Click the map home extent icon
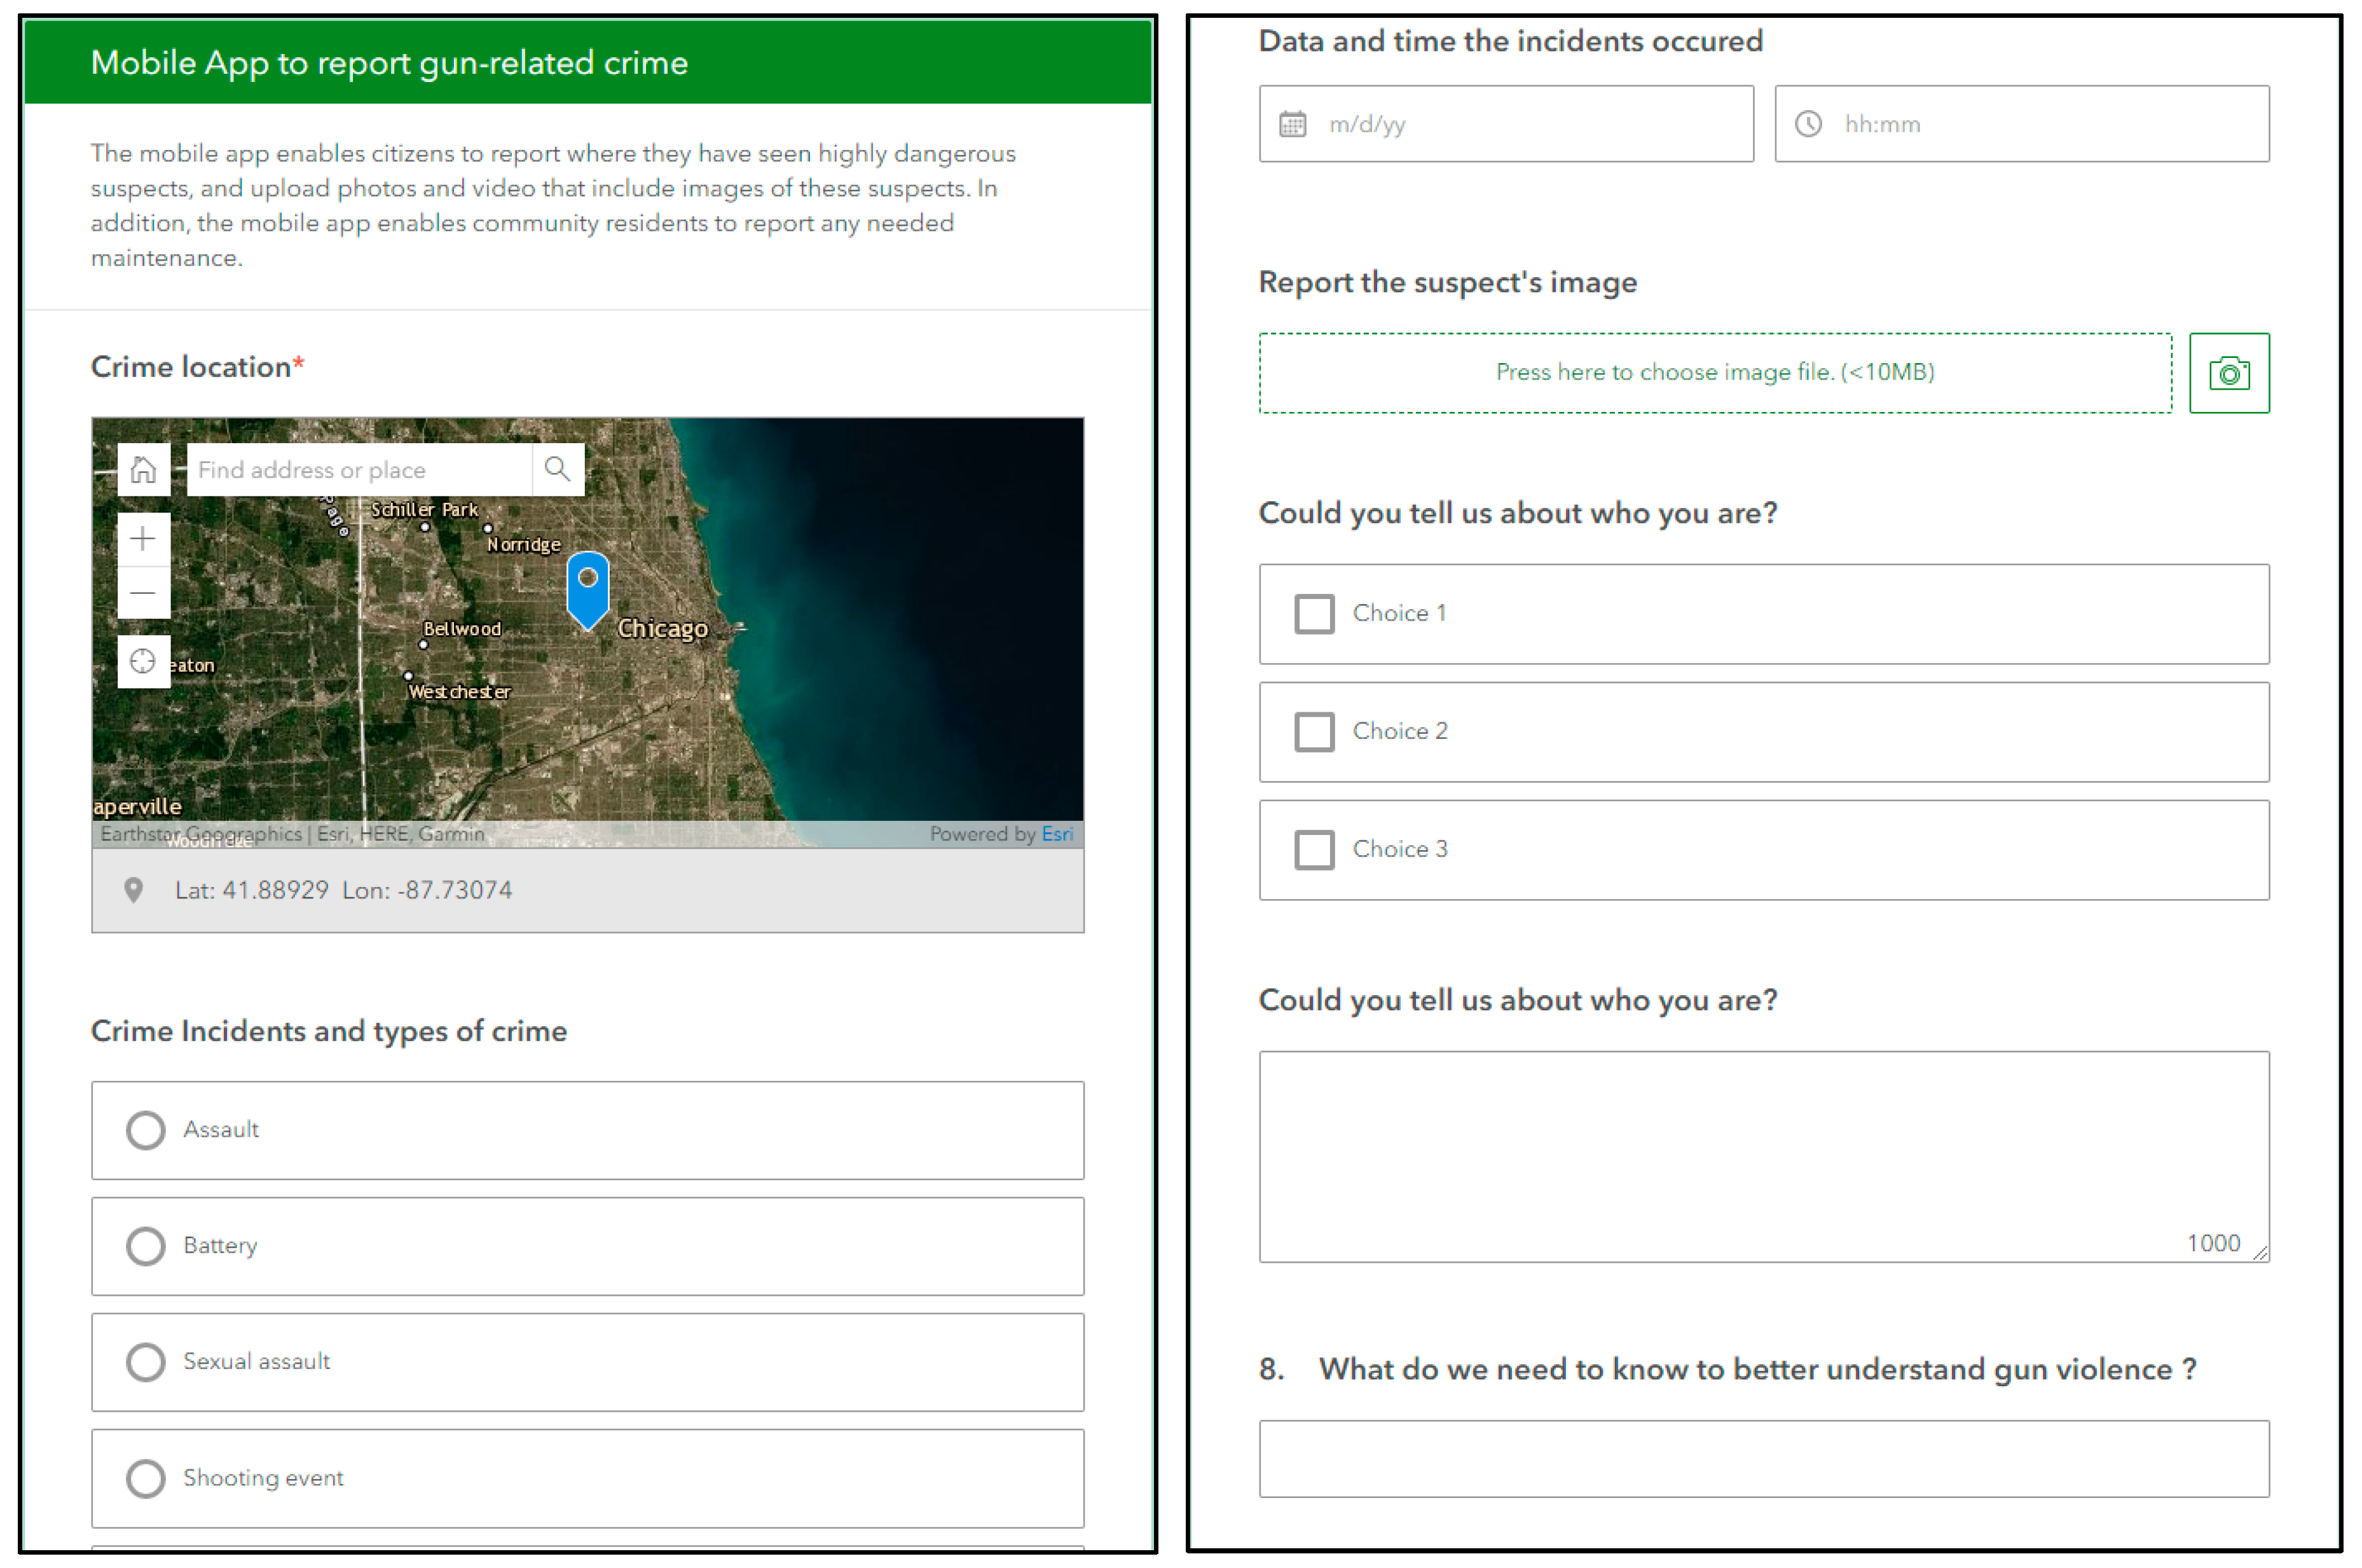The height and width of the screenshot is (1568, 2362). [x=143, y=469]
